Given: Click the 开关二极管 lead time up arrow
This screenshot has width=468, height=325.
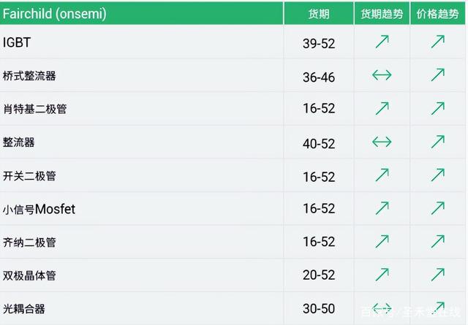Looking at the screenshot, I should (382, 175).
